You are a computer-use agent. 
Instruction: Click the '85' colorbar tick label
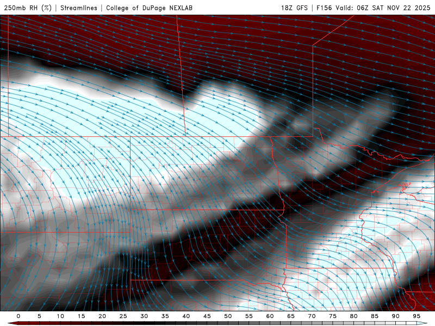click(x=375, y=316)
